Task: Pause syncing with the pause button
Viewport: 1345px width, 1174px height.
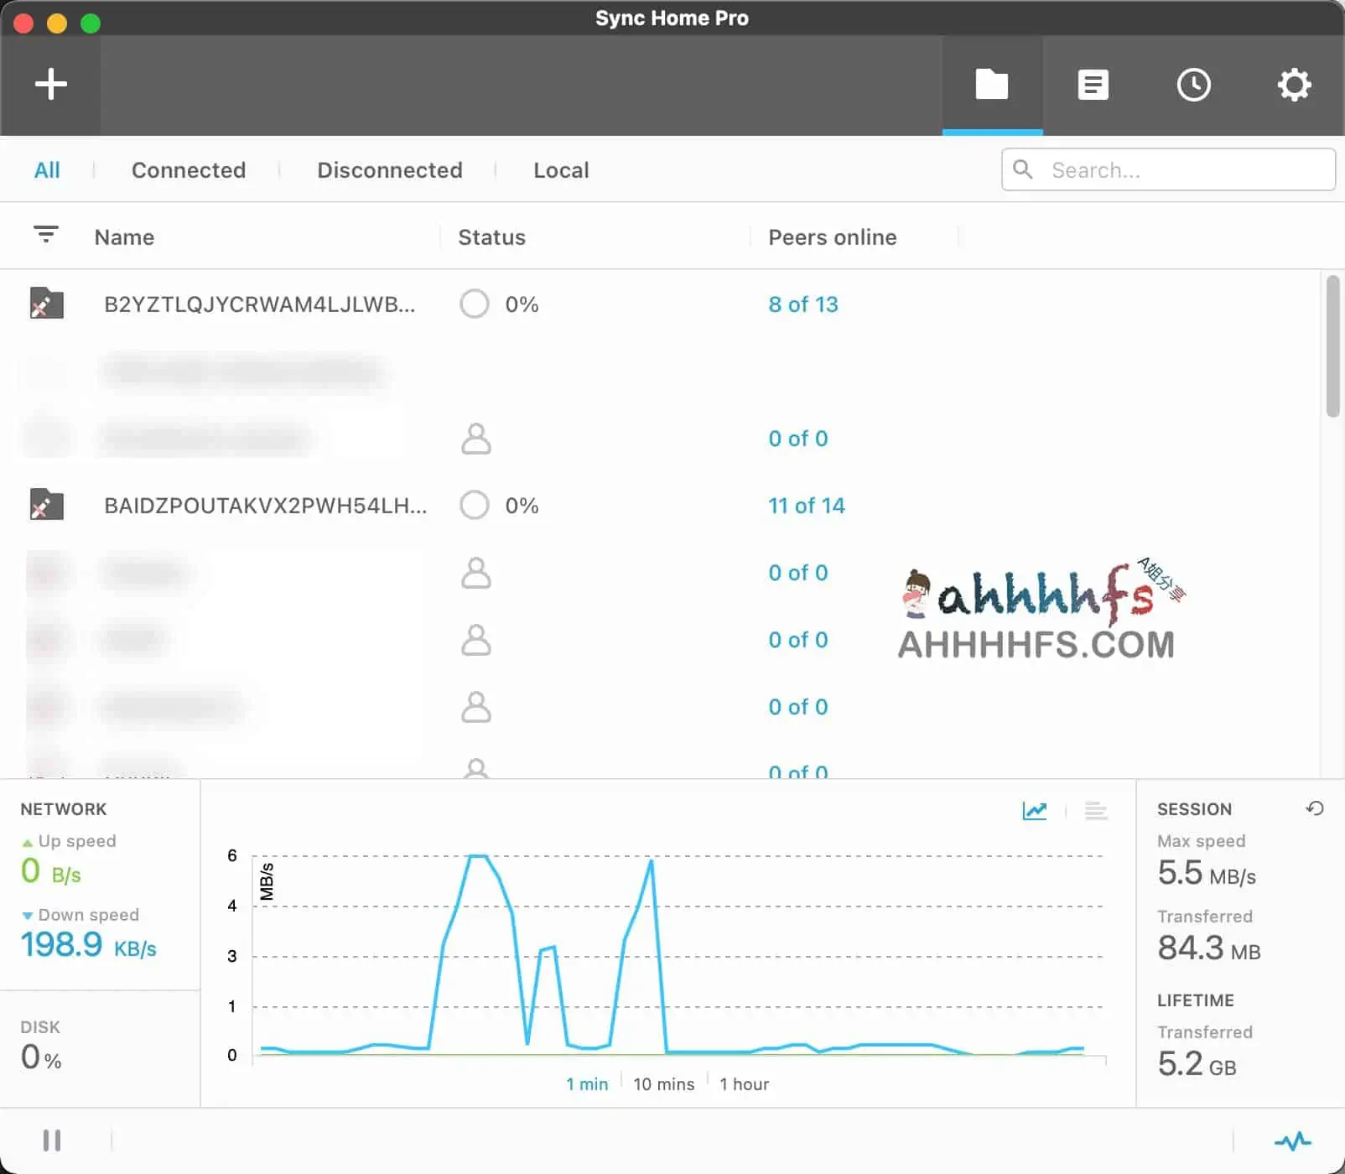Action: pyautogui.click(x=52, y=1140)
